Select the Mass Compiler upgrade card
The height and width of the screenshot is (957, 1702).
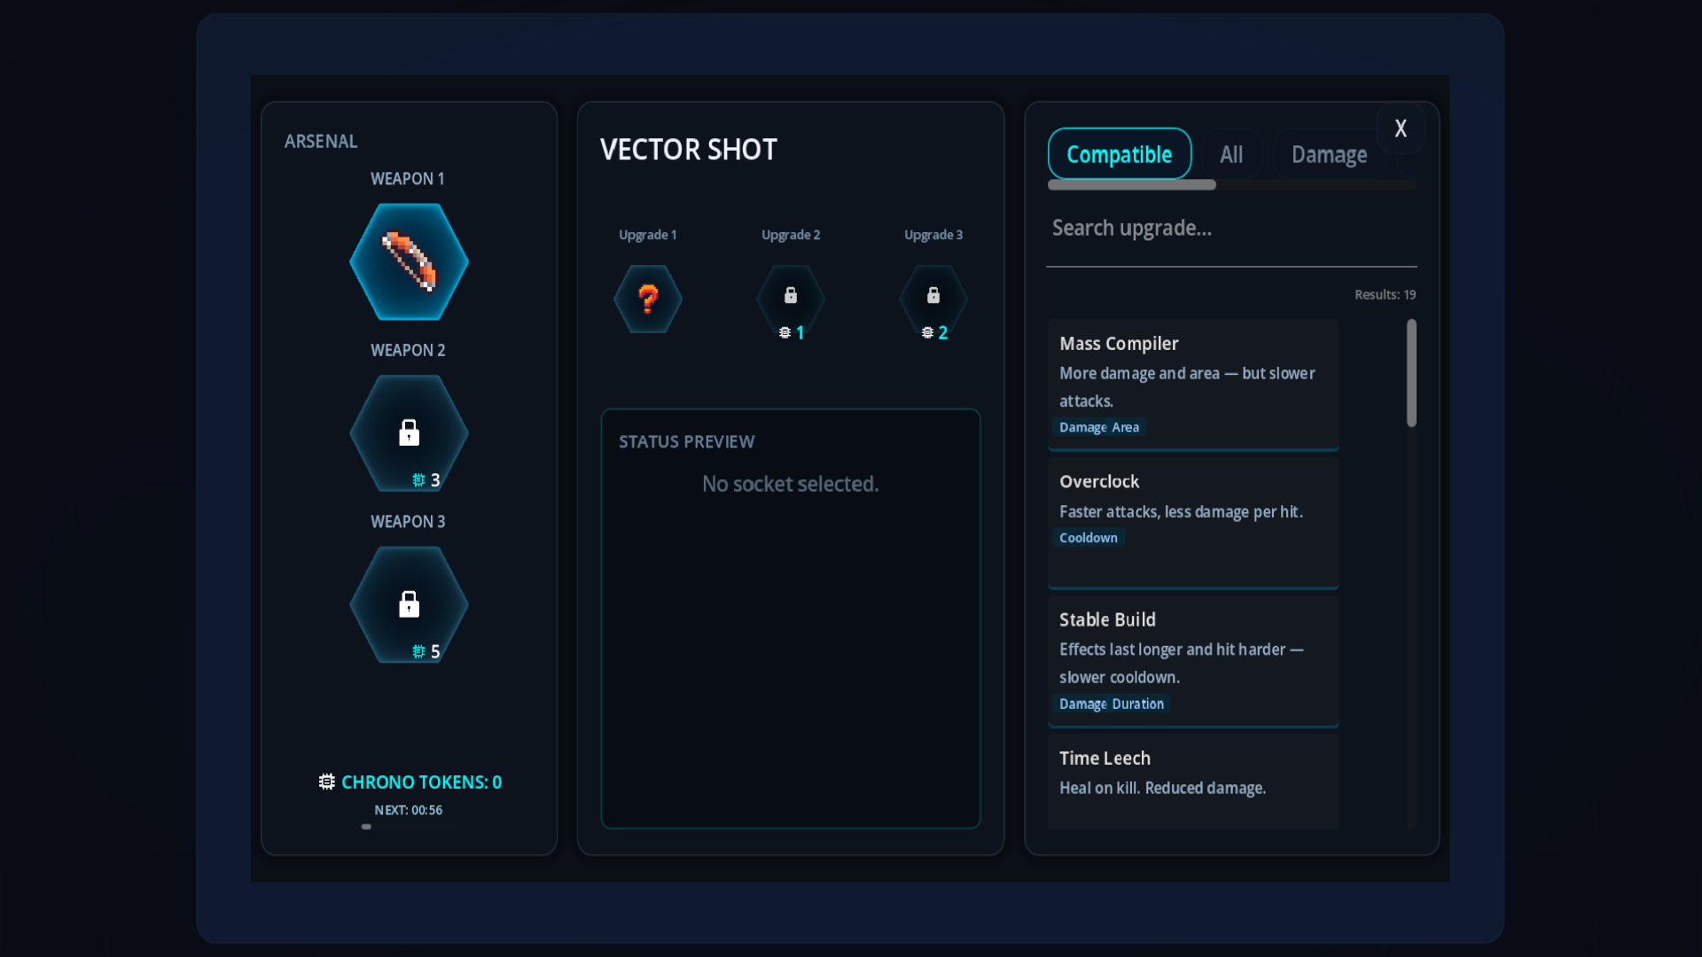coord(1192,384)
